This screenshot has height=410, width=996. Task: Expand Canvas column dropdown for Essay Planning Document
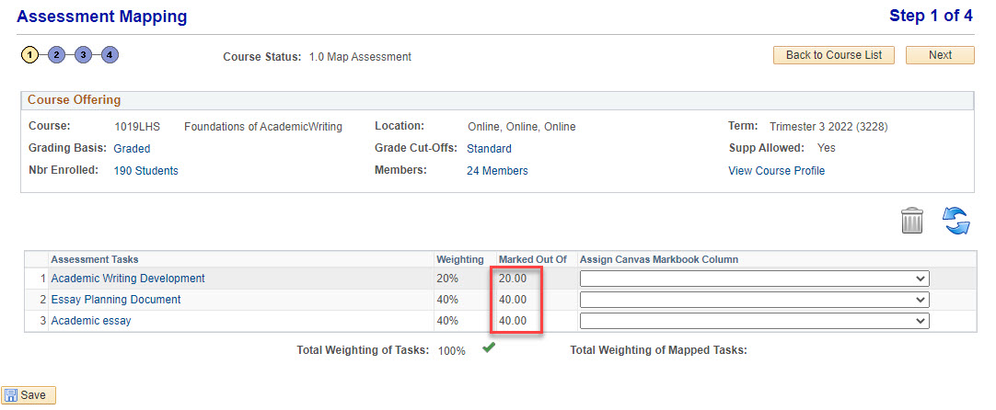point(753,300)
